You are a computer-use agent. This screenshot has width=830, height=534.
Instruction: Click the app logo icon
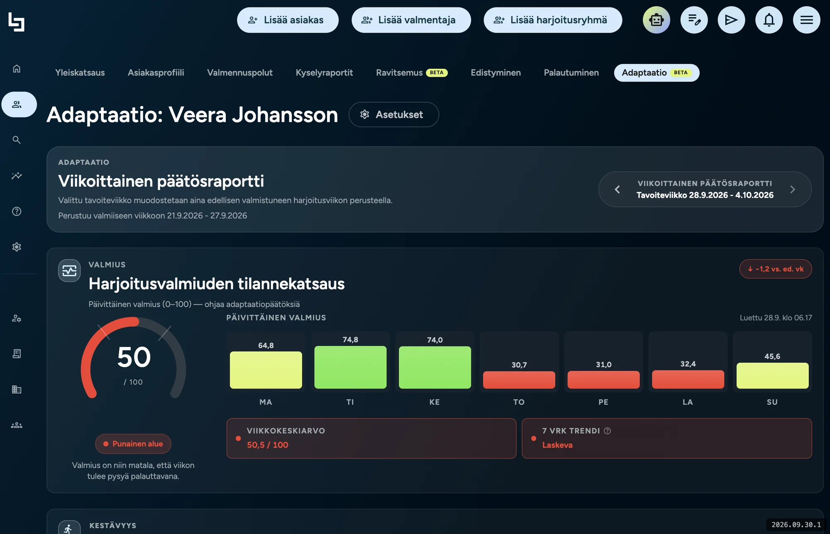(x=17, y=22)
